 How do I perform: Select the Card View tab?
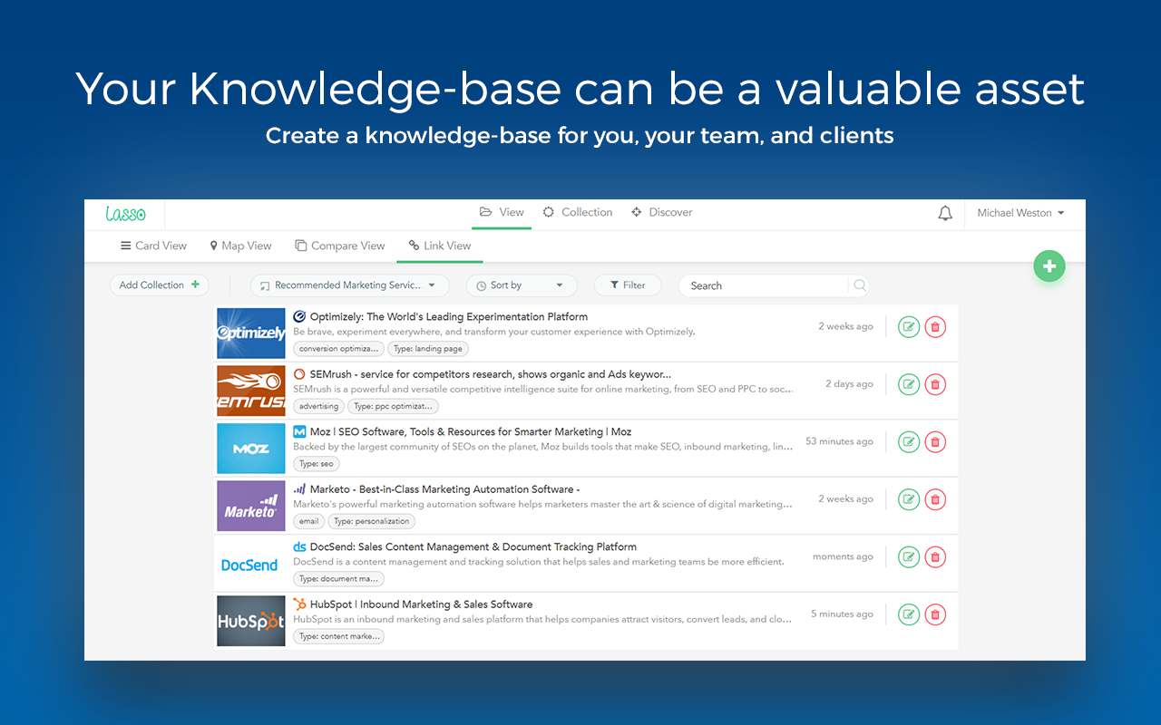153,246
